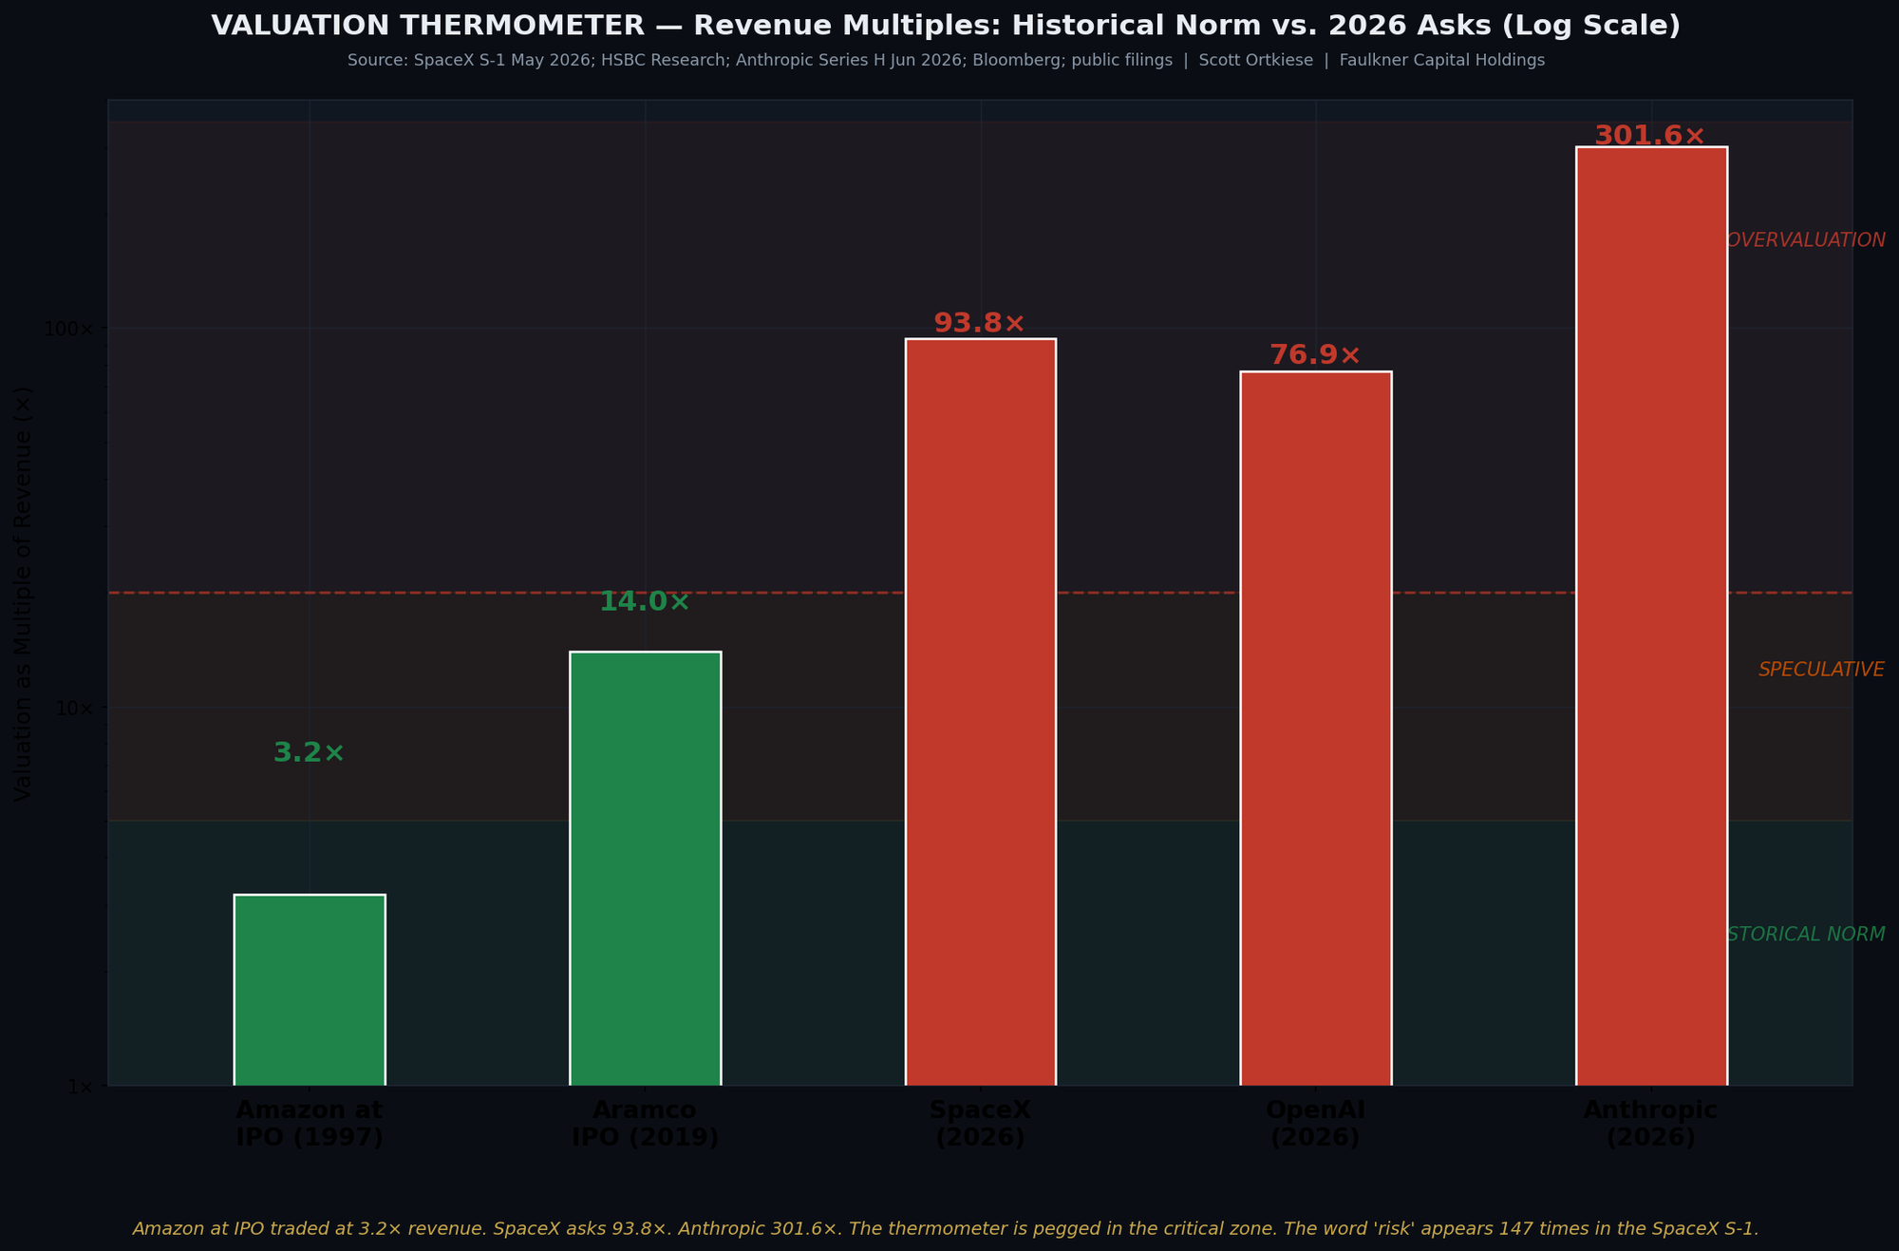Click the 1× y-axis tick label
1899x1251 pixels.
click(83, 1088)
